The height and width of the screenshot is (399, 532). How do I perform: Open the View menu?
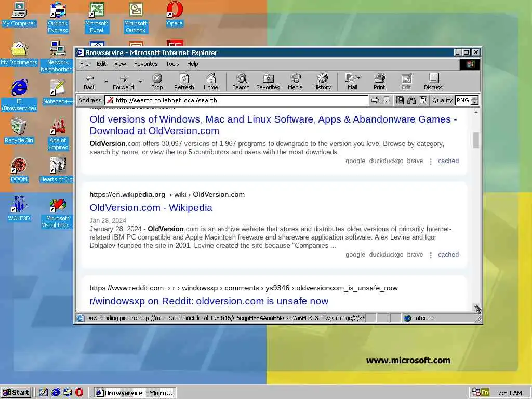[x=120, y=64]
